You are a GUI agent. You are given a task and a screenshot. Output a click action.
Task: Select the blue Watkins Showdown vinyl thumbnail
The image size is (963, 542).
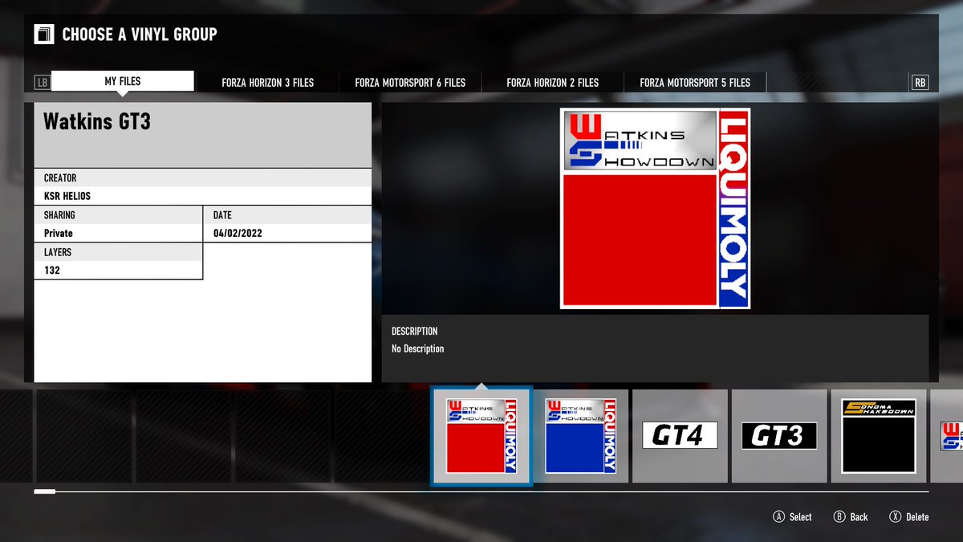point(580,436)
